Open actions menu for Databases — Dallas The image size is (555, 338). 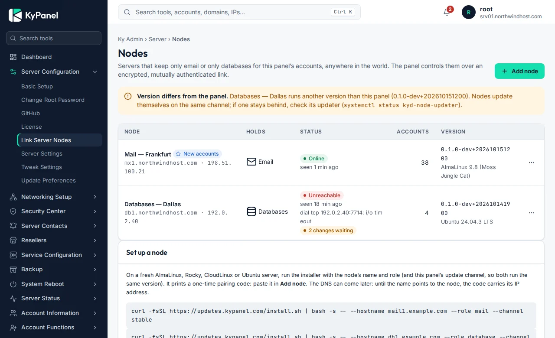tap(532, 213)
